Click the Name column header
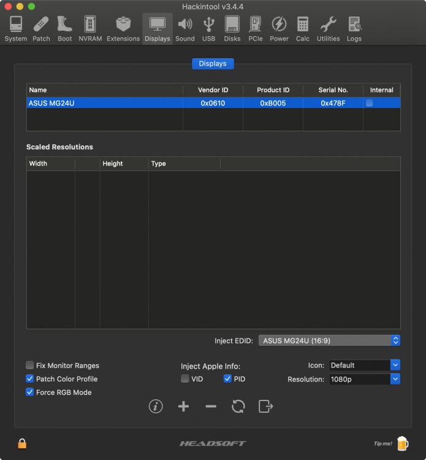 [x=105, y=90]
